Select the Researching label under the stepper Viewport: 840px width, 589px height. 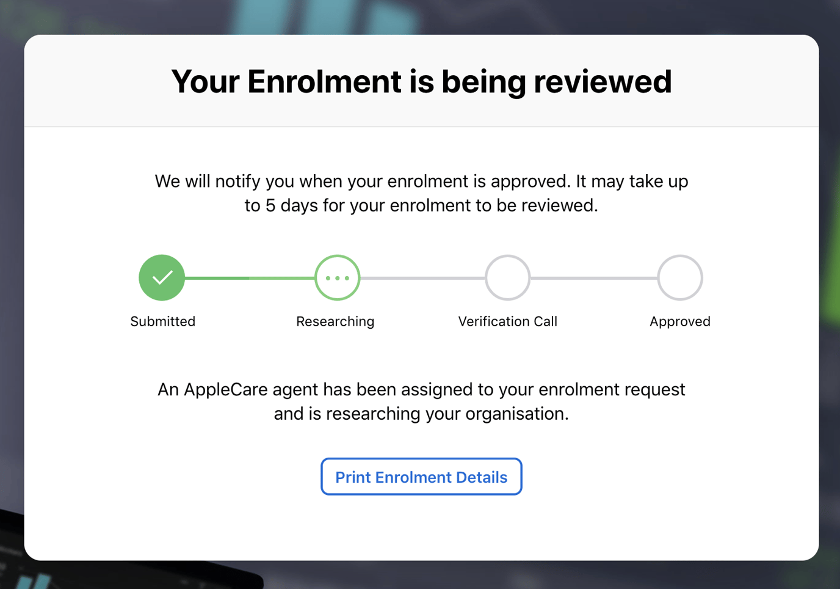[335, 321]
